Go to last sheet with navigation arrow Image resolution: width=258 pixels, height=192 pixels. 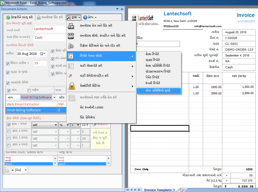click(x=139, y=190)
